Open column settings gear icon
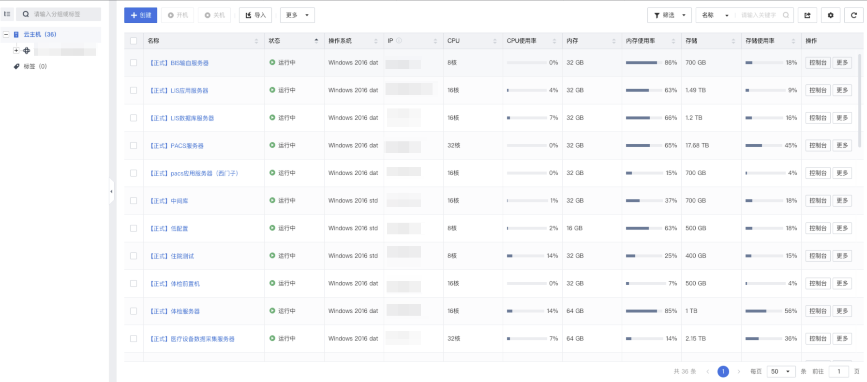Image resolution: width=867 pixels, height=382 pixels. [831, 15]
